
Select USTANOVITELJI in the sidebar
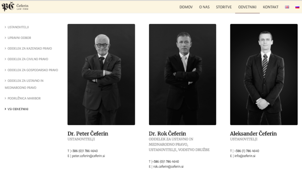click(x=18, y=27)
